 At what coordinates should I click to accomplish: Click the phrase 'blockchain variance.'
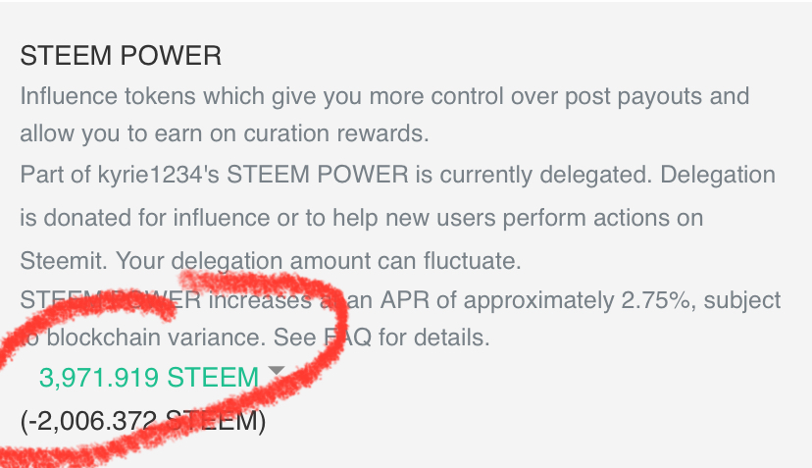(x=156, y=338)
